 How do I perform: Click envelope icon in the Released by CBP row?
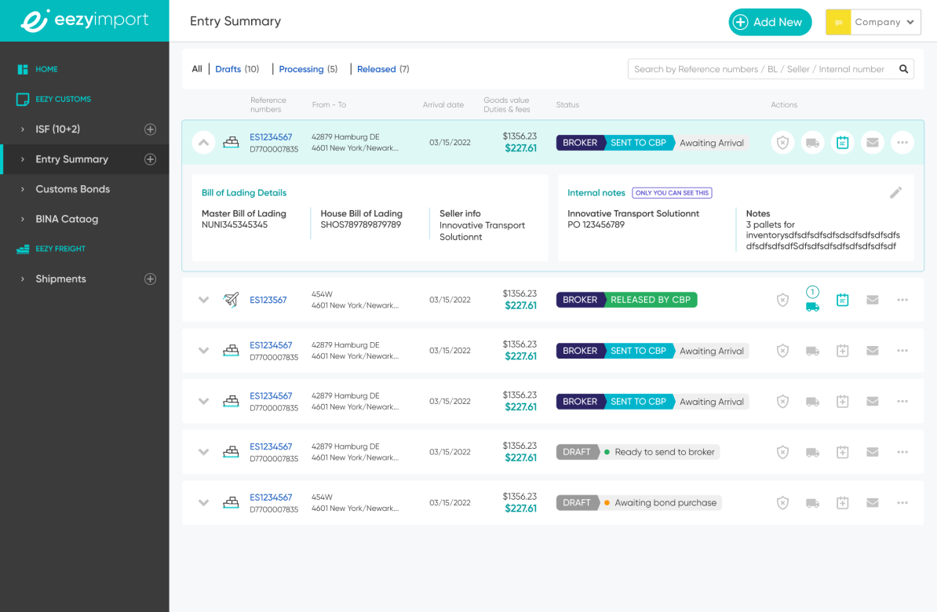tap(872, 300)
